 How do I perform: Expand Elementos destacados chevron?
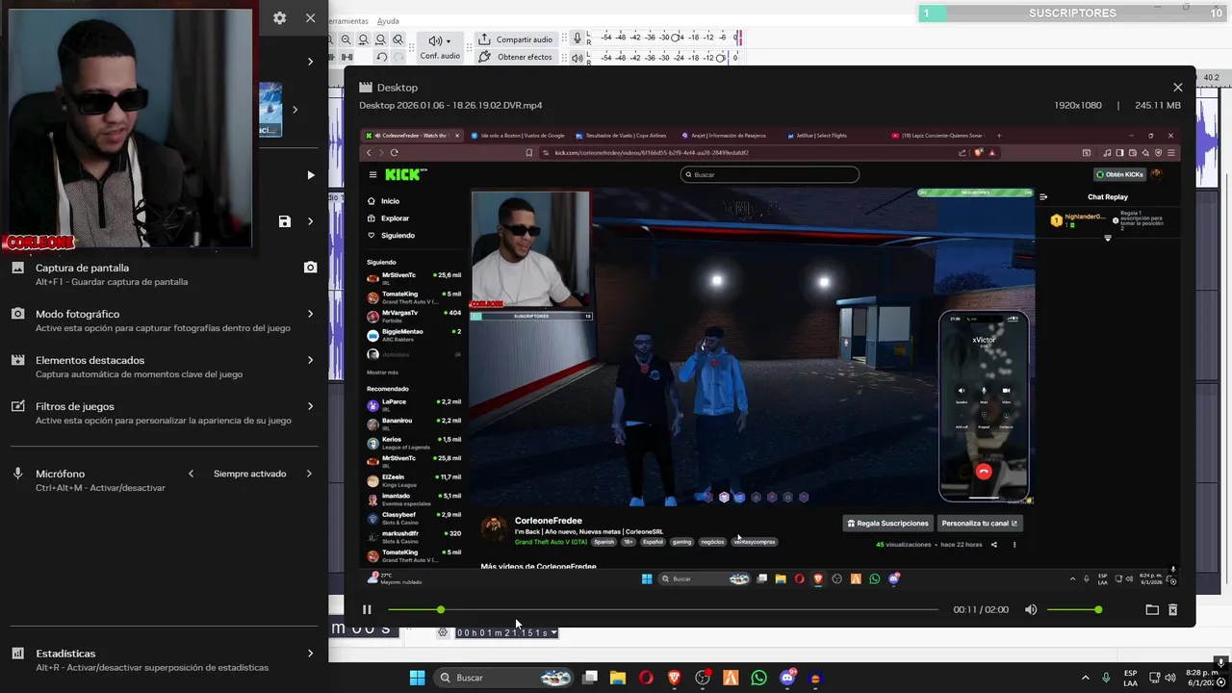310,360
